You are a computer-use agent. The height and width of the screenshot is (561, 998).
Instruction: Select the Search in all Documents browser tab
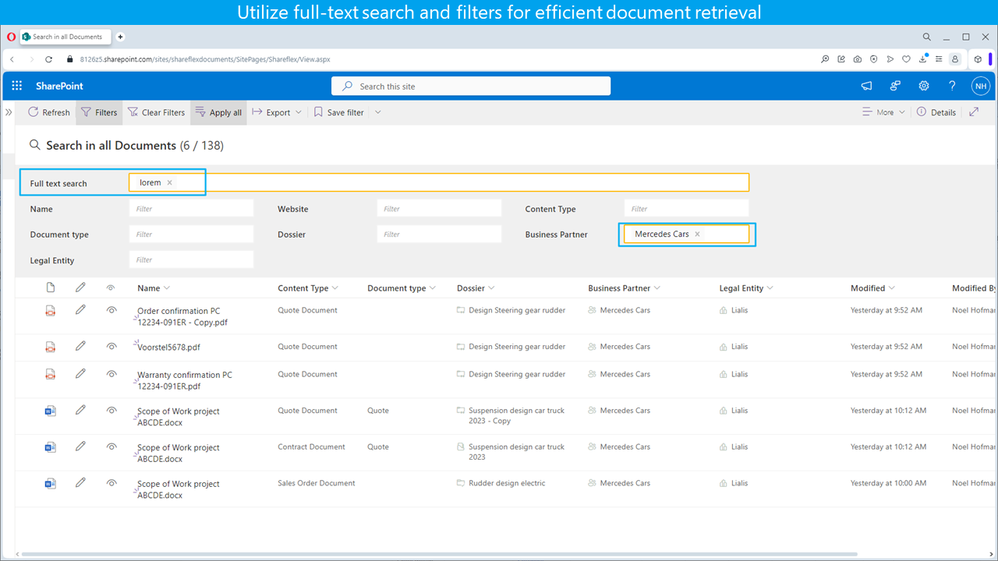click(x=65, y=37)
